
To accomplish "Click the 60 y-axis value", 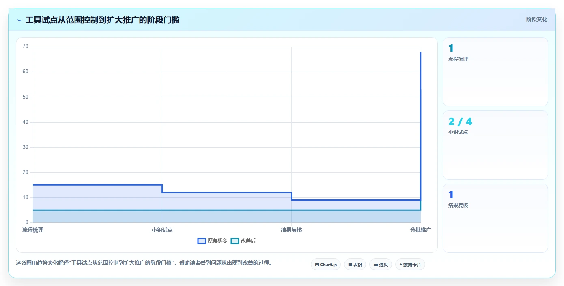I will 26,72.
